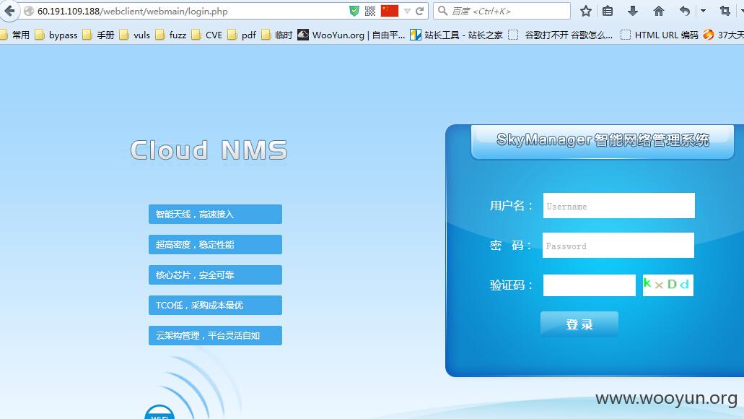Open the bookmarks list icon

[x=608, y=11]
